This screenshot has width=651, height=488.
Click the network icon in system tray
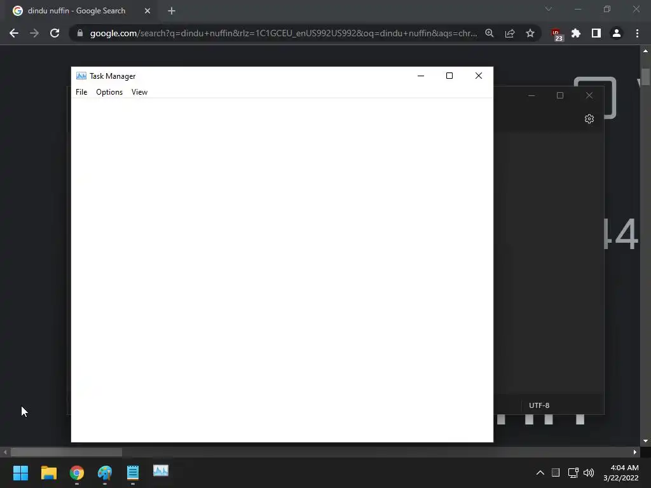pyautogui.click(x=573, y=473)
